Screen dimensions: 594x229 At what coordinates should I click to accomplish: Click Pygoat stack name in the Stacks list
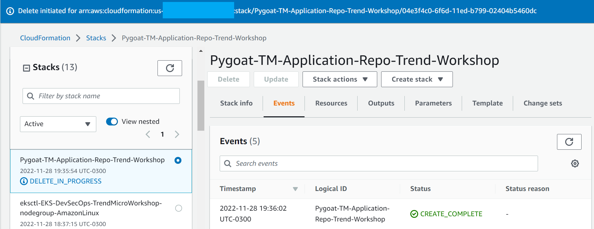point(92,160)
